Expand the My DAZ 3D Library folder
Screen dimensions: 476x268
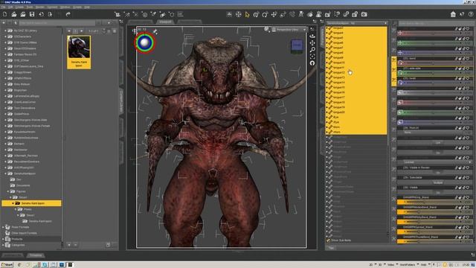(x=5, y=31)
